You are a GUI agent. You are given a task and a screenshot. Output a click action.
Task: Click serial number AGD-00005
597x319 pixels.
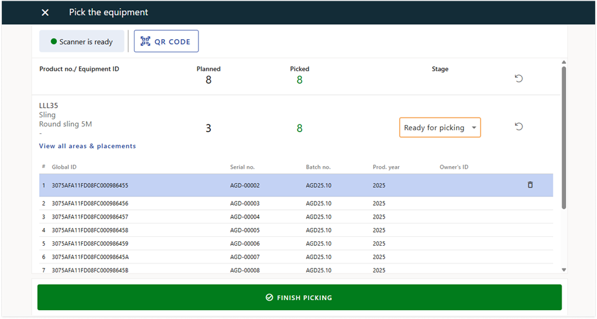click(x=245, y=230)
